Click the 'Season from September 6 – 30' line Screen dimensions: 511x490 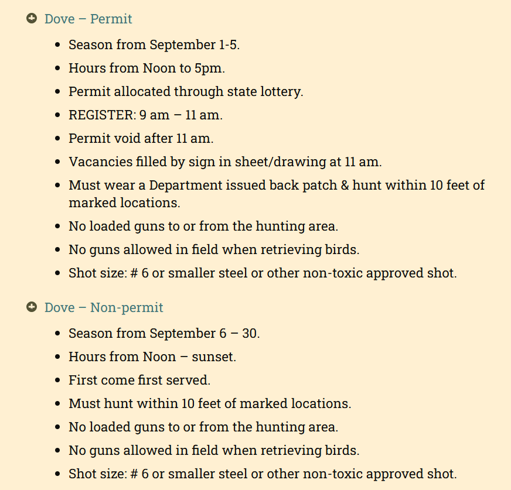164,333
